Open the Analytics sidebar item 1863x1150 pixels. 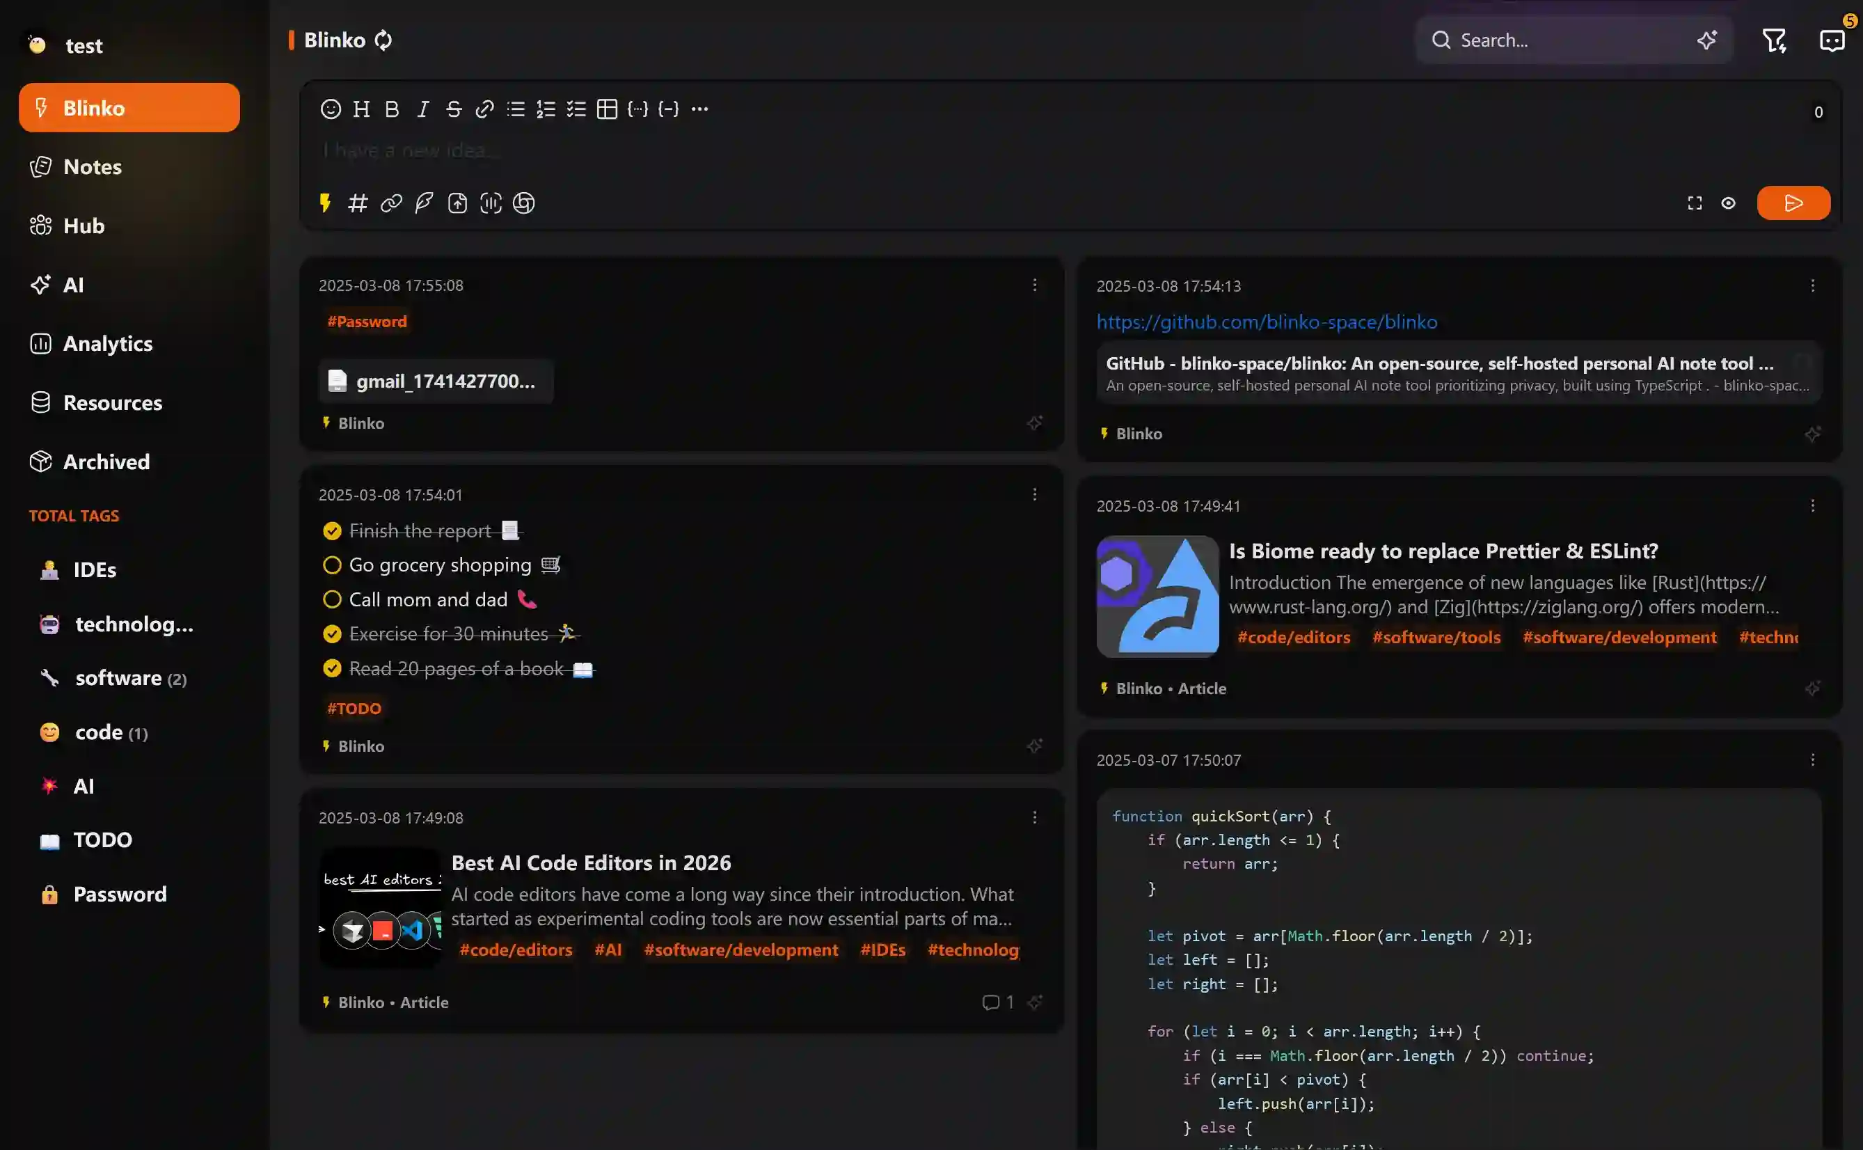pos(107,344)
